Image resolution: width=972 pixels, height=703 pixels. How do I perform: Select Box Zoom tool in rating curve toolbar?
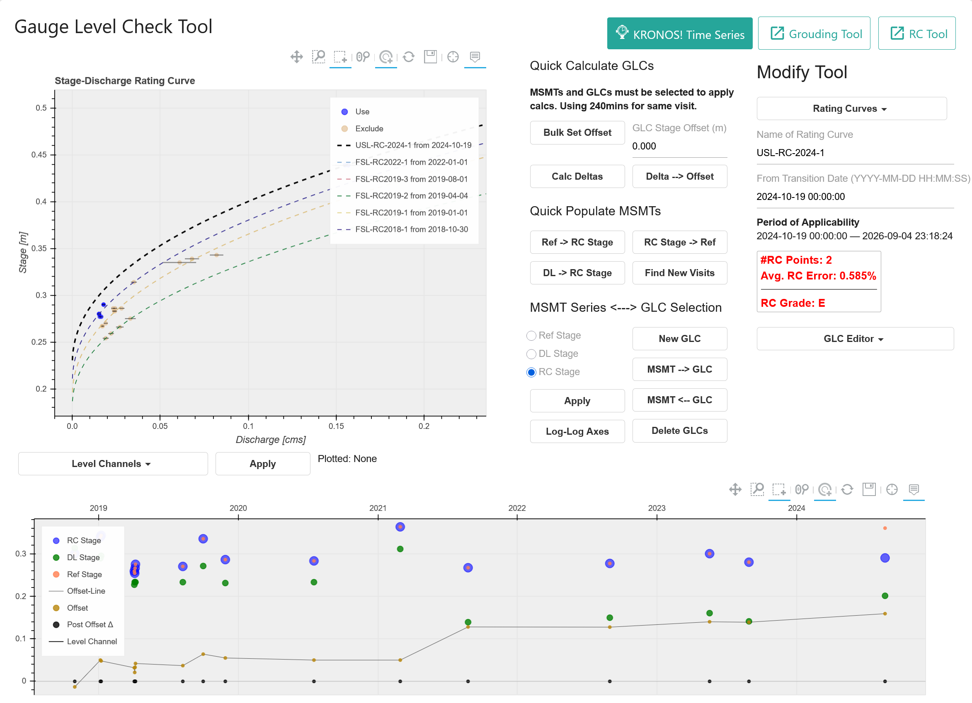pyautogui.click(x=318, y=57)
